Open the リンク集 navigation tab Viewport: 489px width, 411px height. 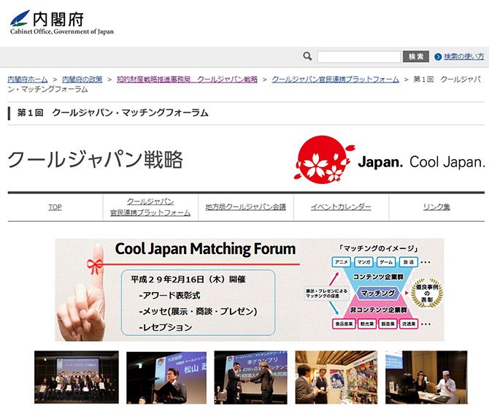click(436, 207)
